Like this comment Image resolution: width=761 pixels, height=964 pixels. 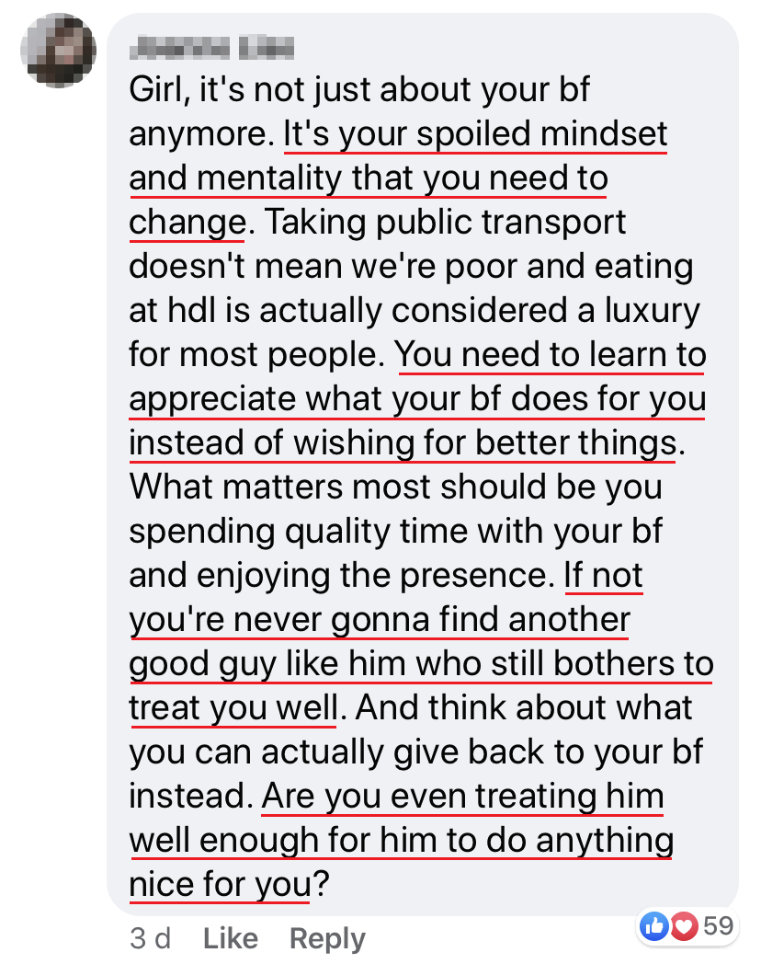click(x=230, y=938)
